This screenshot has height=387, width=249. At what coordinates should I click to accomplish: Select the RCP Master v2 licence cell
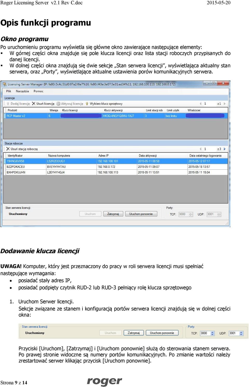pyautogui.click(x=27, y=116)
